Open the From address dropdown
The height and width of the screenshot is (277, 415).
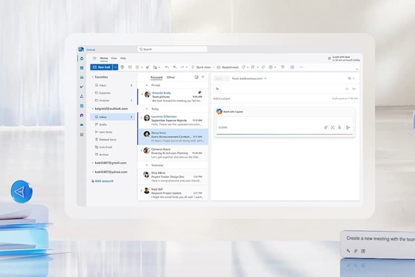265,78
